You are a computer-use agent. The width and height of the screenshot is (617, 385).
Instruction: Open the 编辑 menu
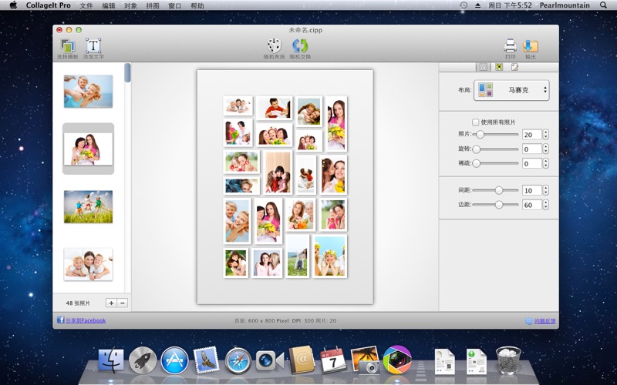coord(109,5)
